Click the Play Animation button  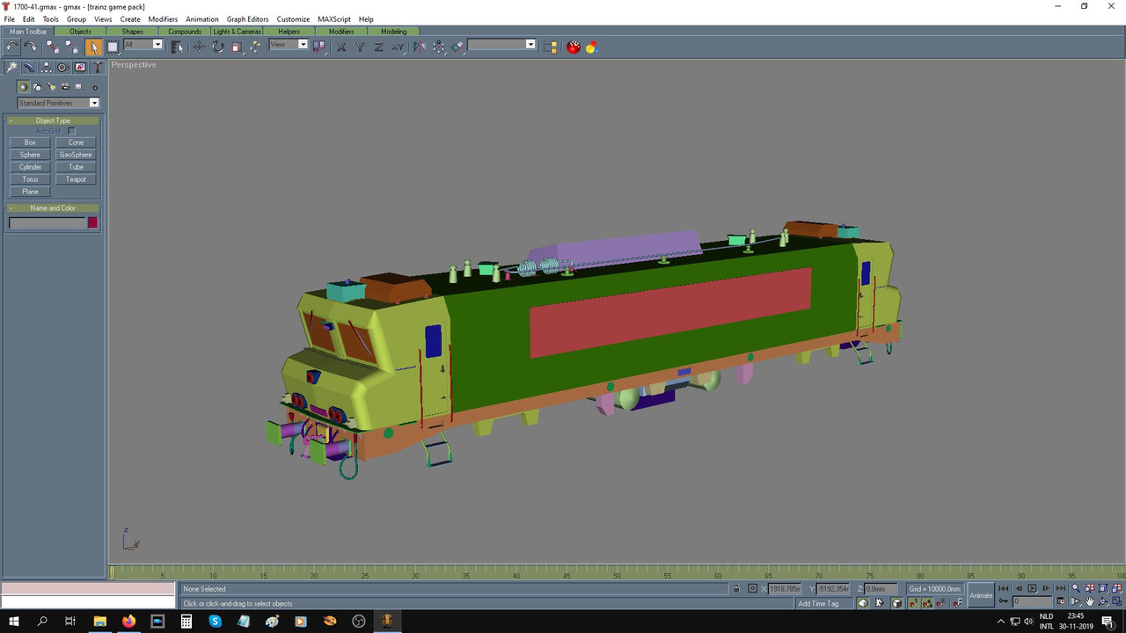tap(1032, 588)
